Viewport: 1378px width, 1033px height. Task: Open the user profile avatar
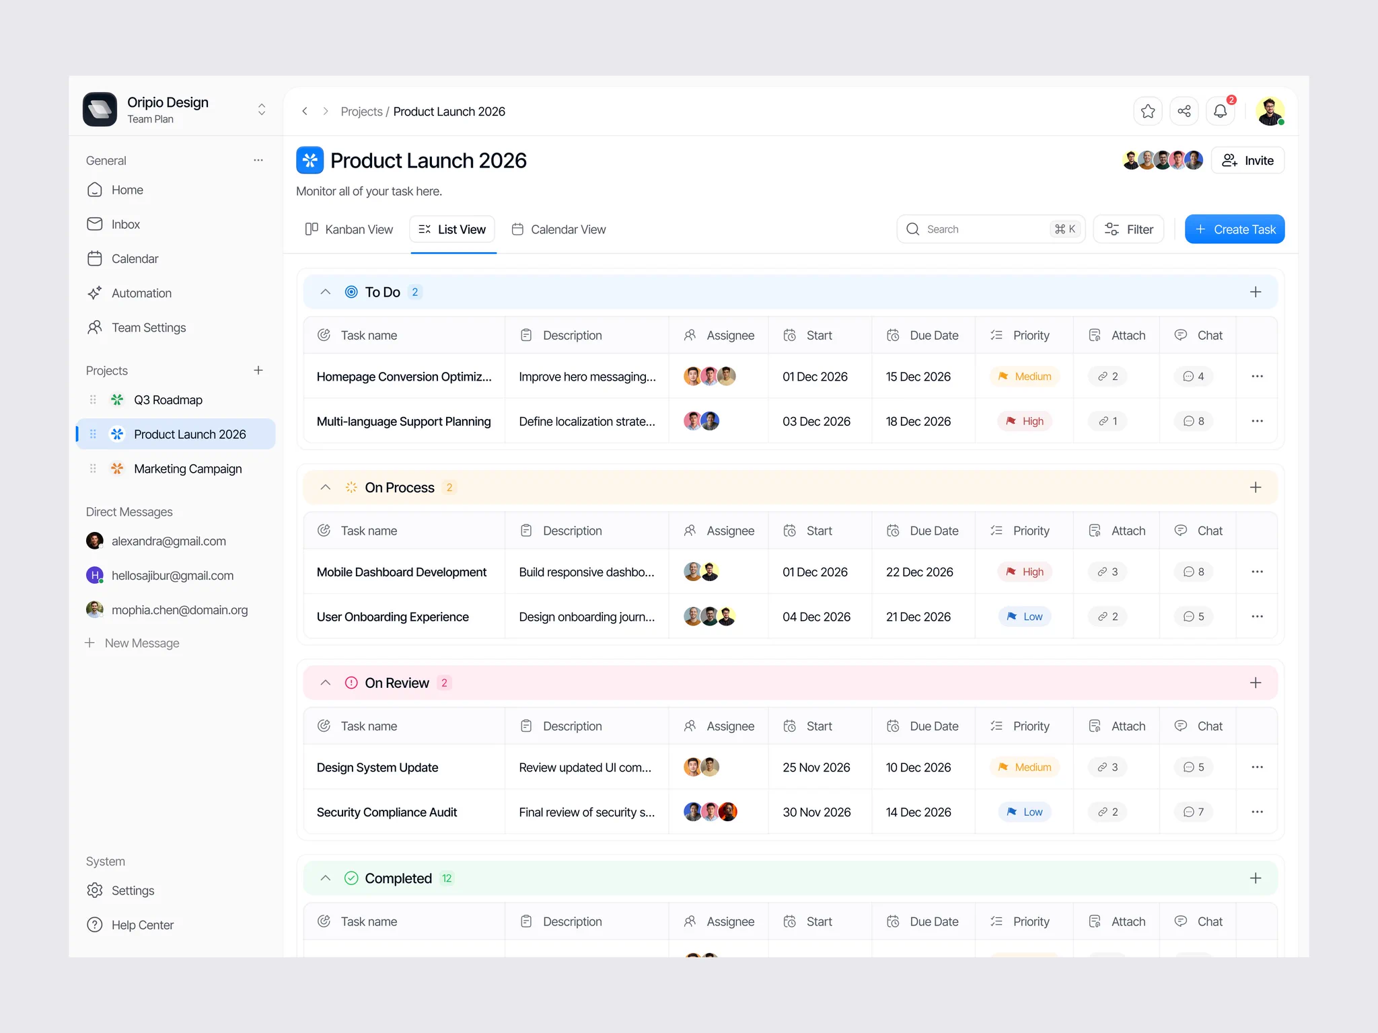1270,111
